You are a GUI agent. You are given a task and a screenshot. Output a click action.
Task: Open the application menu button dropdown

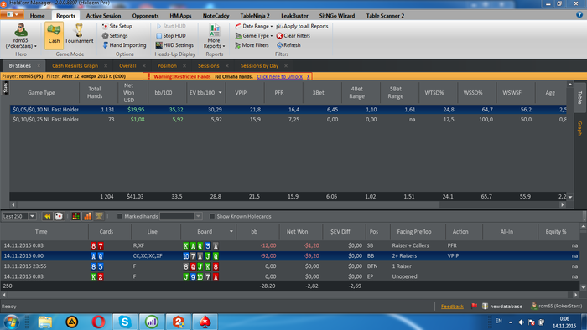[x=13, y=14]
